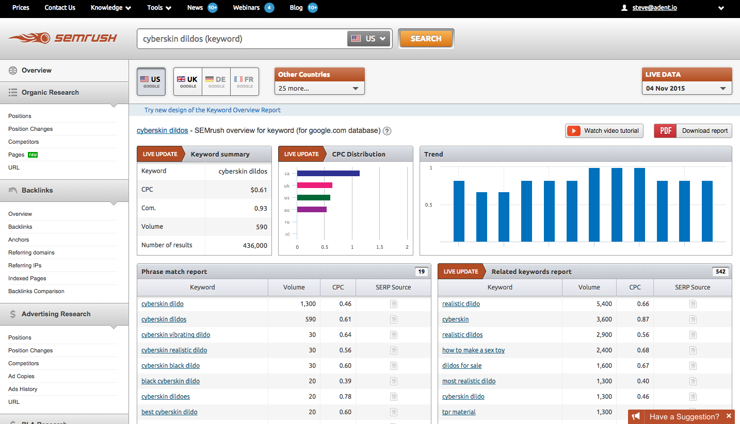Open Ads History in Advertising Research
The width and height of the screenshot is (740, 424).
click(23, 389)
